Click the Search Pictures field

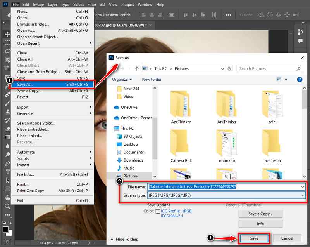point(270,68)
